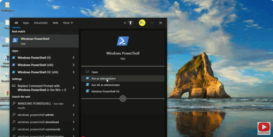Click search icon beside windows powershell admin
Screen dimensions: 273x137
click(14, 115)
